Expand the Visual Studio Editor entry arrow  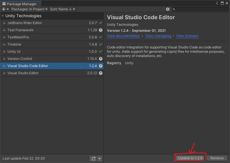(5, 73)
